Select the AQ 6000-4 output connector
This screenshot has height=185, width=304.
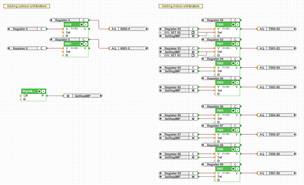point(129,29)
